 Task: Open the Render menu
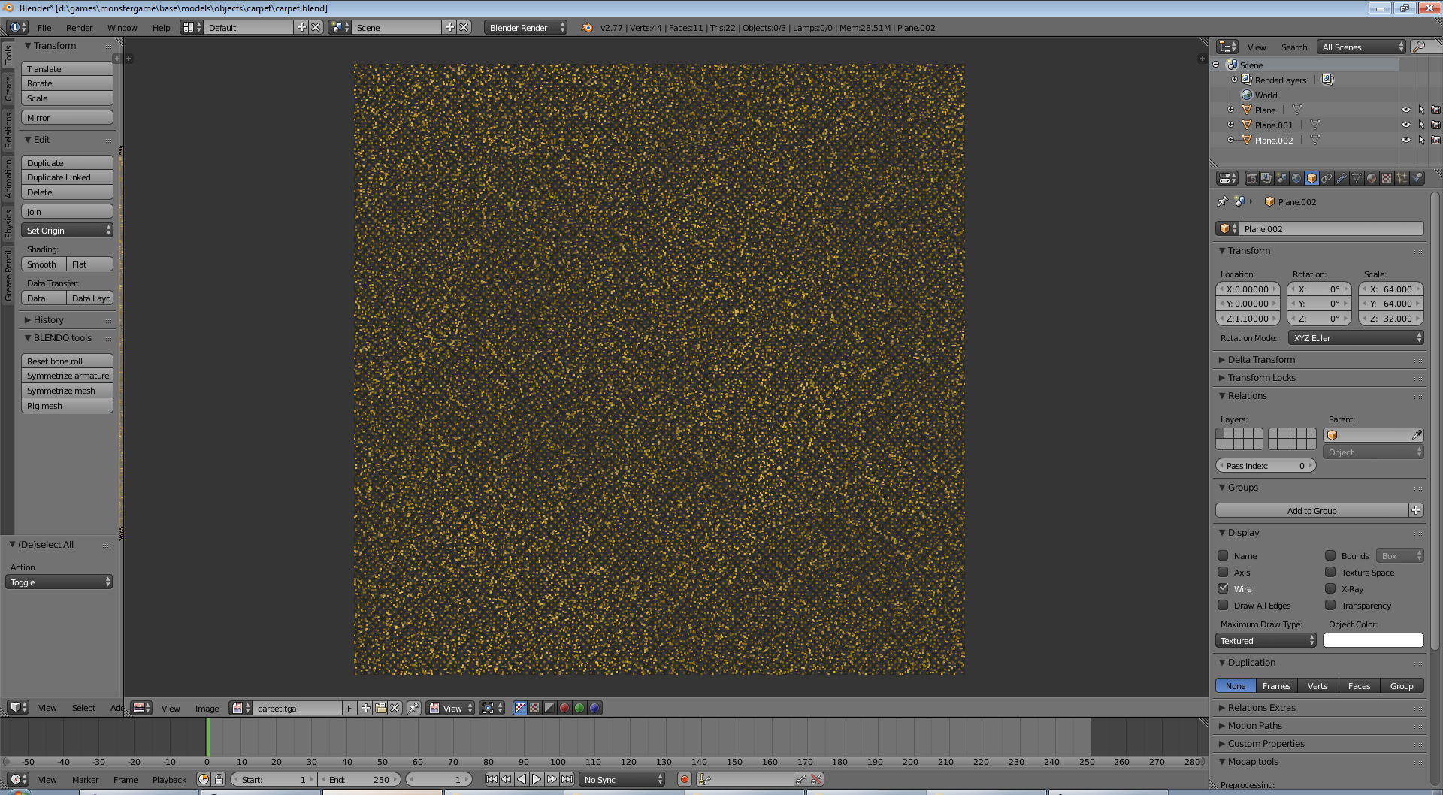[79, 28]
